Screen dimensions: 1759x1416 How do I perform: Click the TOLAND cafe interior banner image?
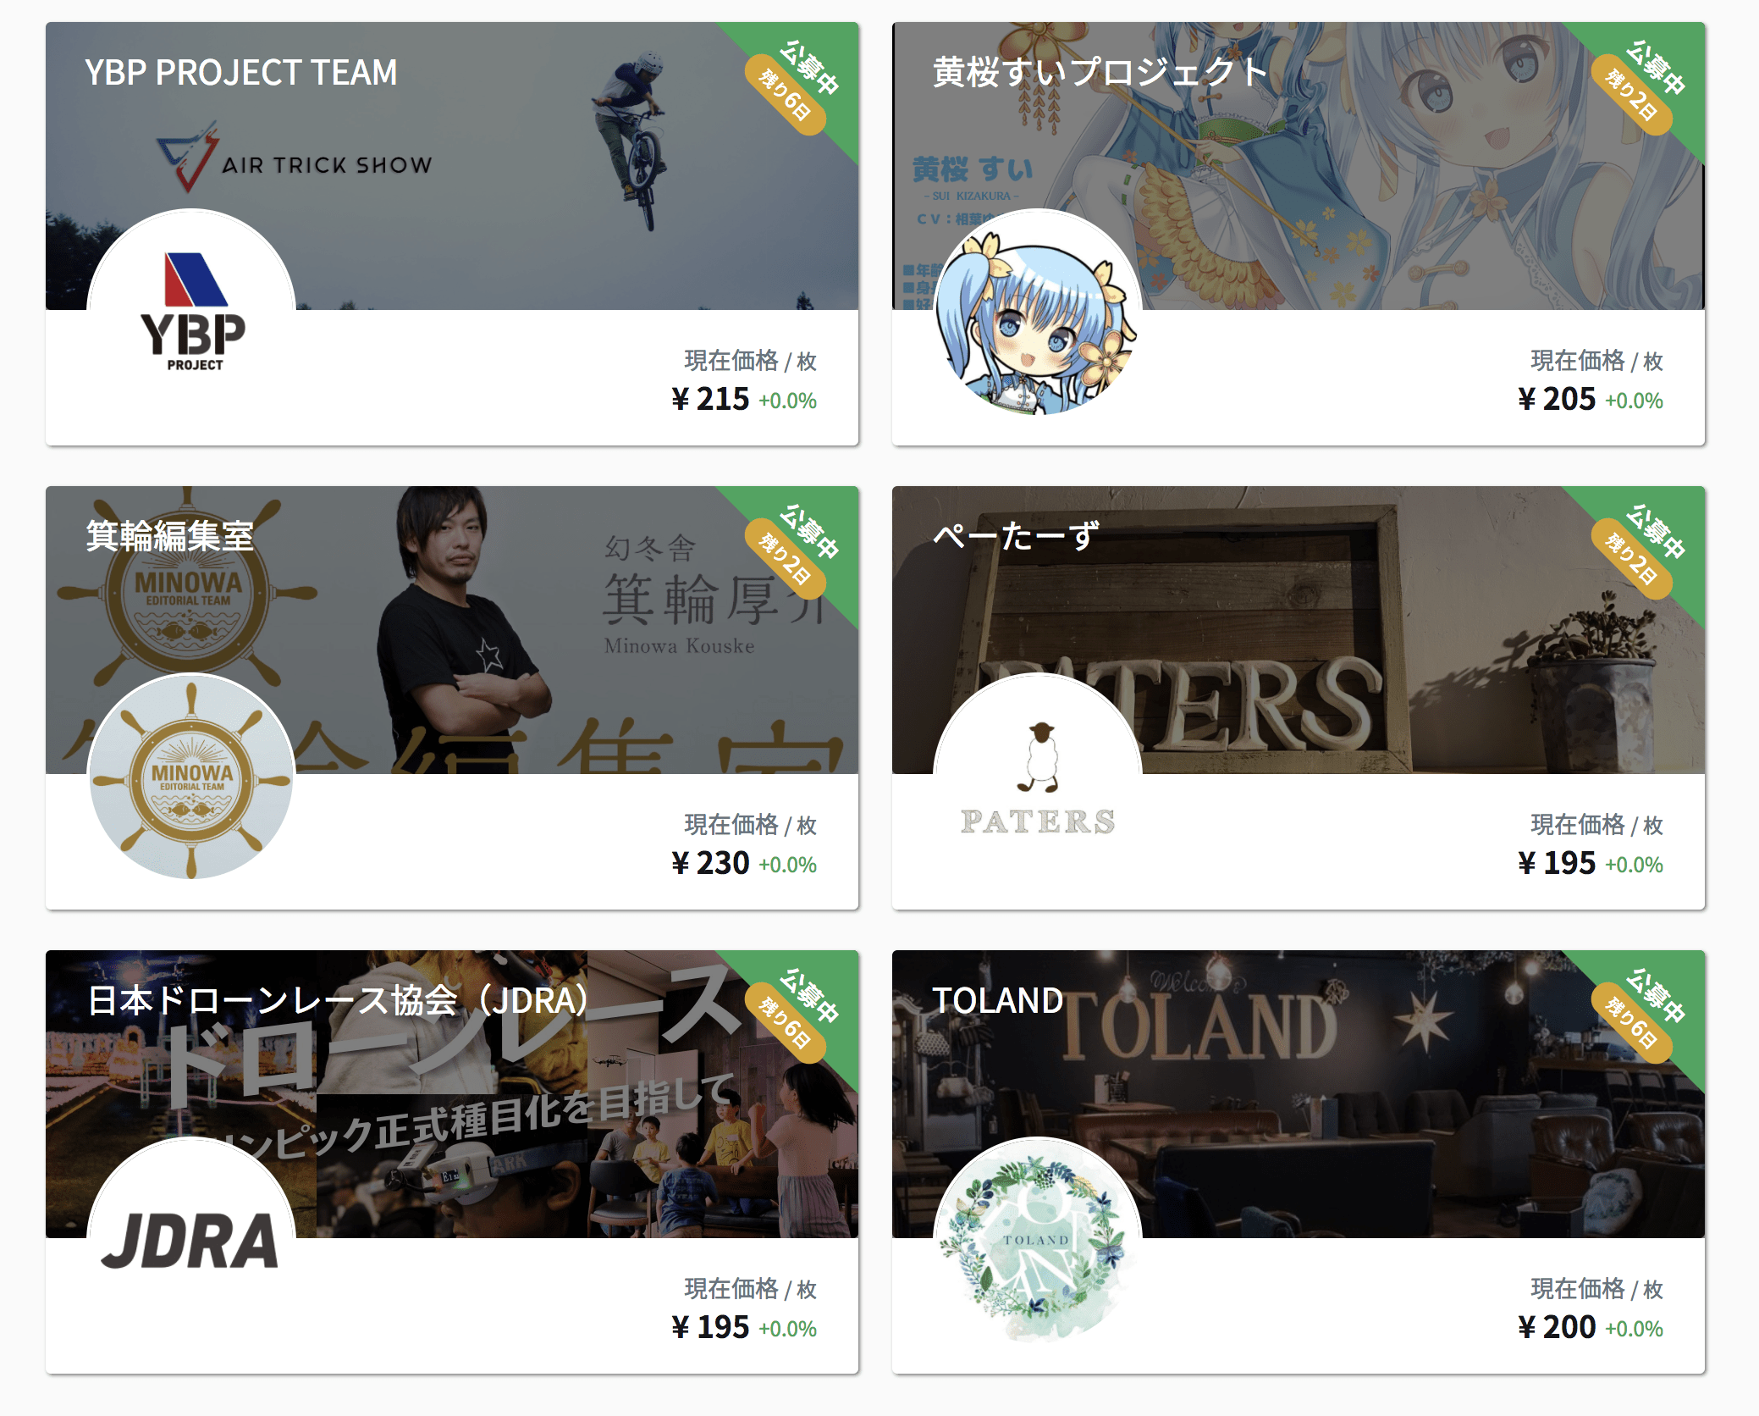1298,1094
